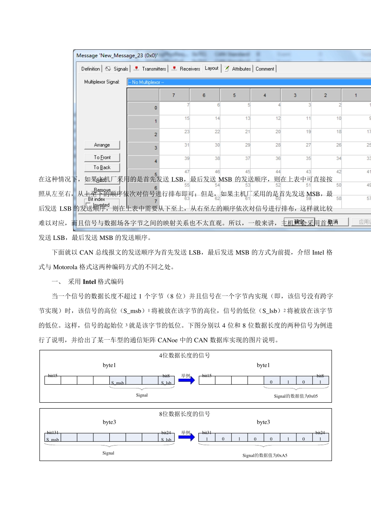Click bit cell 29 in the grid
The width and height of the screenshot is (371, 526).
tap(235, 148)
